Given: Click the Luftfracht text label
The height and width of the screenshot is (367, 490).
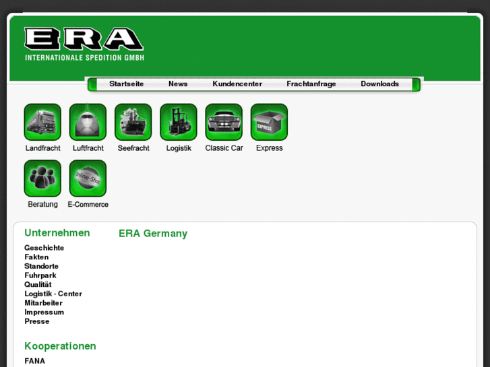Looking at the screenshot, I should (x=88, y=148).
